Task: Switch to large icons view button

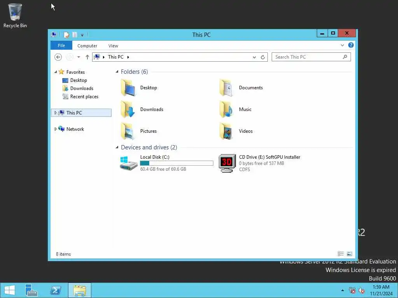Action: coord(349,254)
